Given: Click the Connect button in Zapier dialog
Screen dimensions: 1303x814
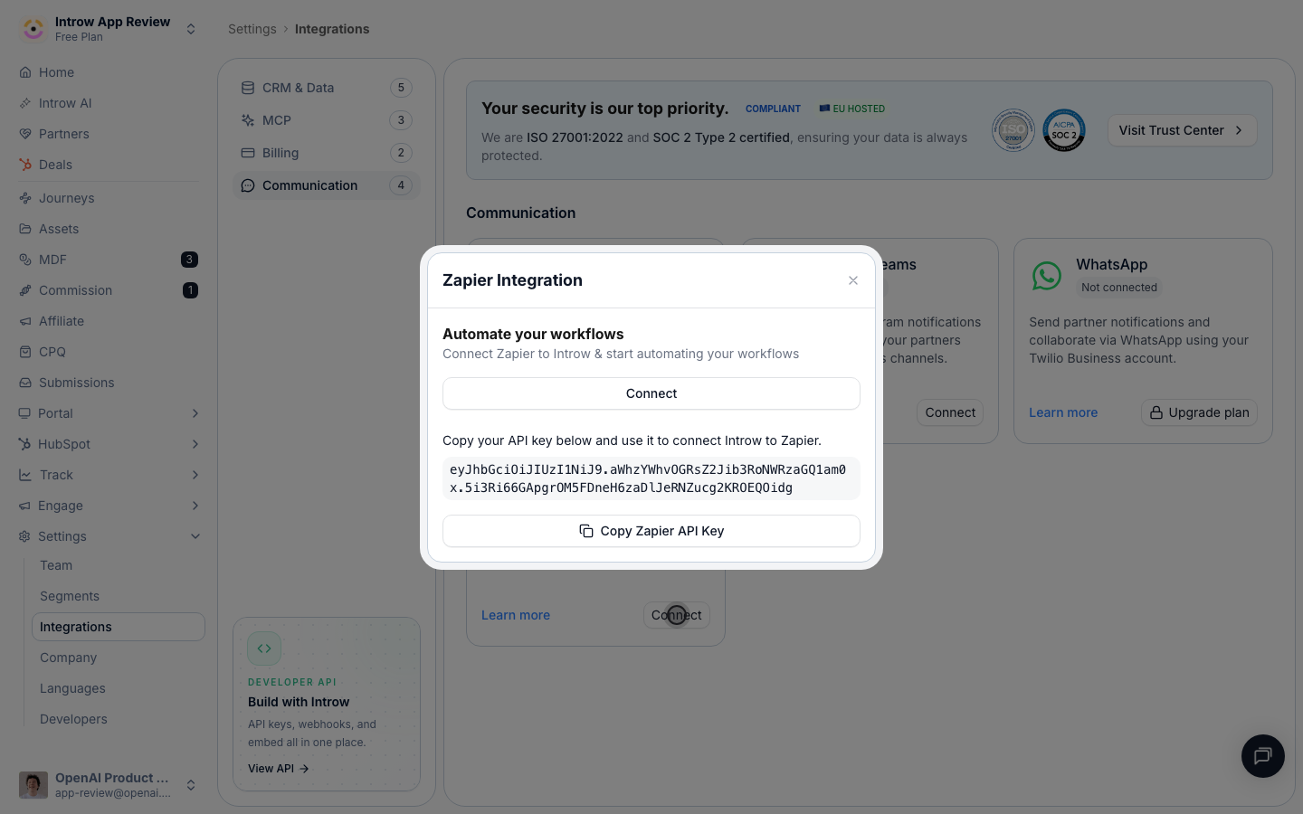Looking at the screenshot, I should point(651,393).
